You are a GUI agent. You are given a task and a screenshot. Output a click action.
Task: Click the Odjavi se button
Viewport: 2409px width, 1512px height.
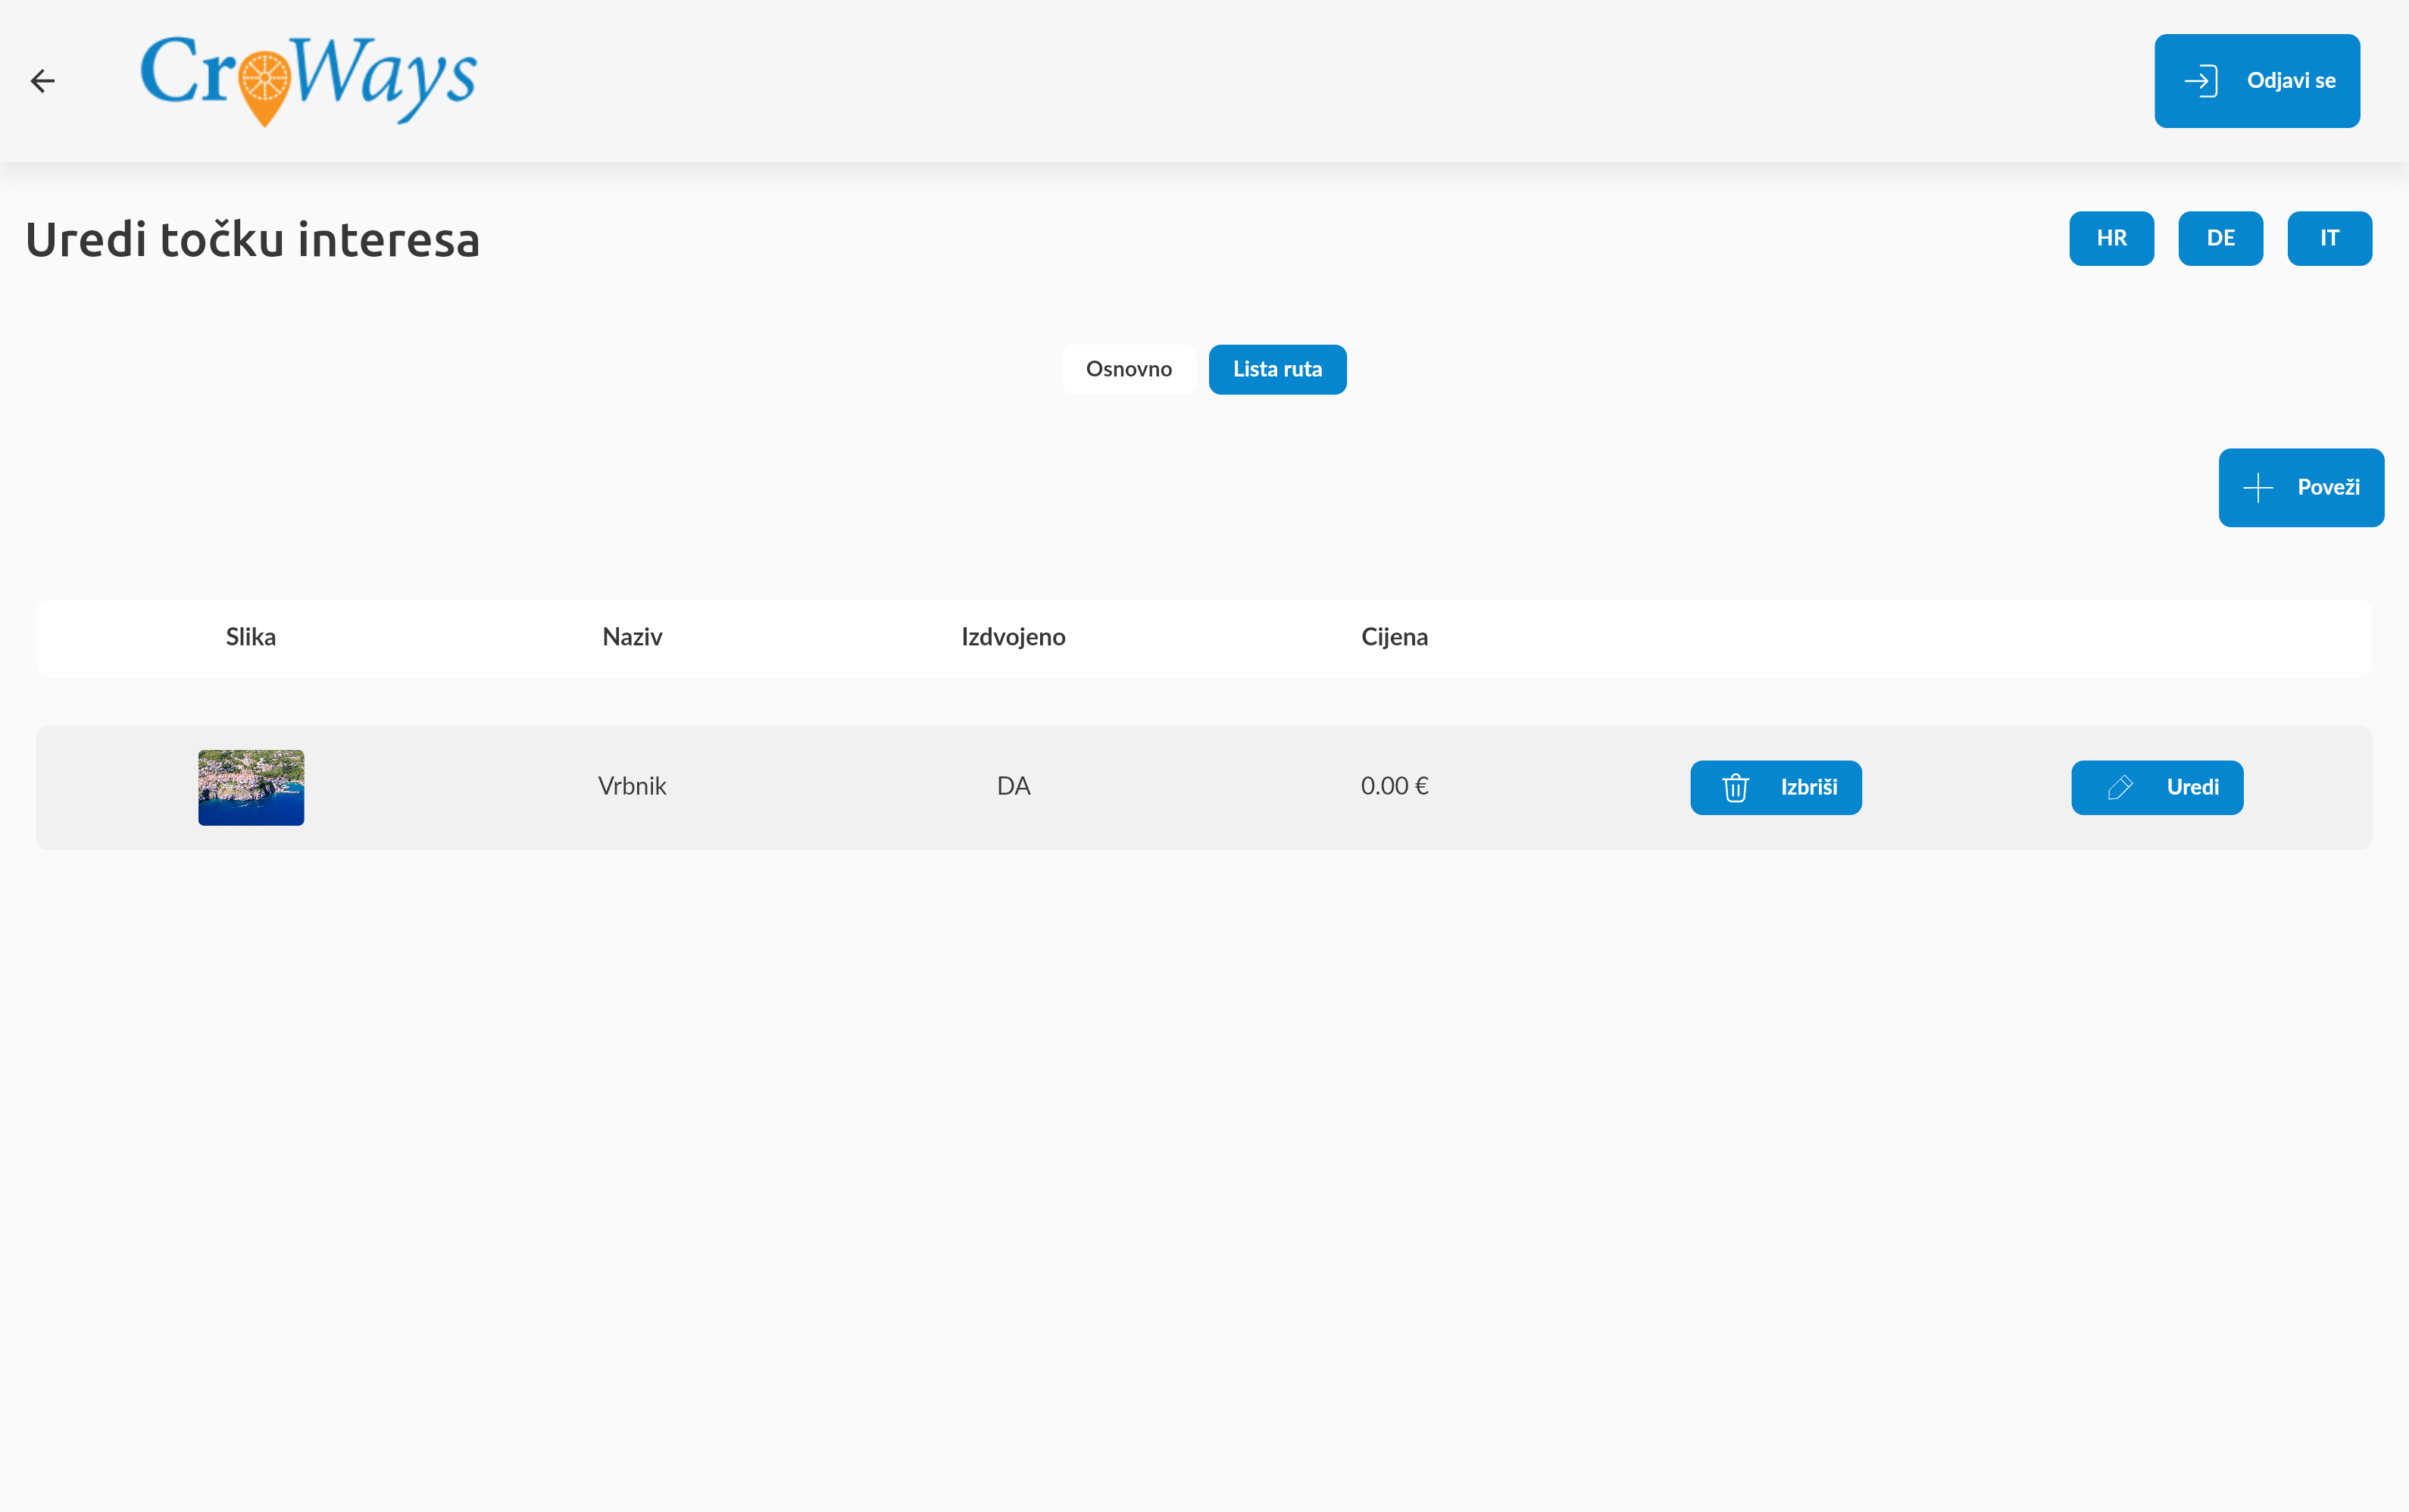2256,81
